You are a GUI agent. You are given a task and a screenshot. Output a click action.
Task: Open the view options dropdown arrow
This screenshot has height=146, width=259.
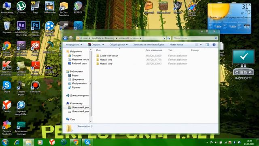click(201, 45)
